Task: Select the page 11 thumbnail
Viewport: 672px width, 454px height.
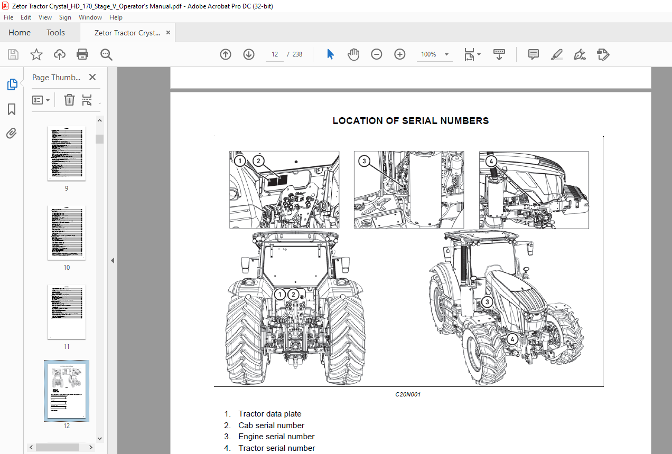Action: 67,311
